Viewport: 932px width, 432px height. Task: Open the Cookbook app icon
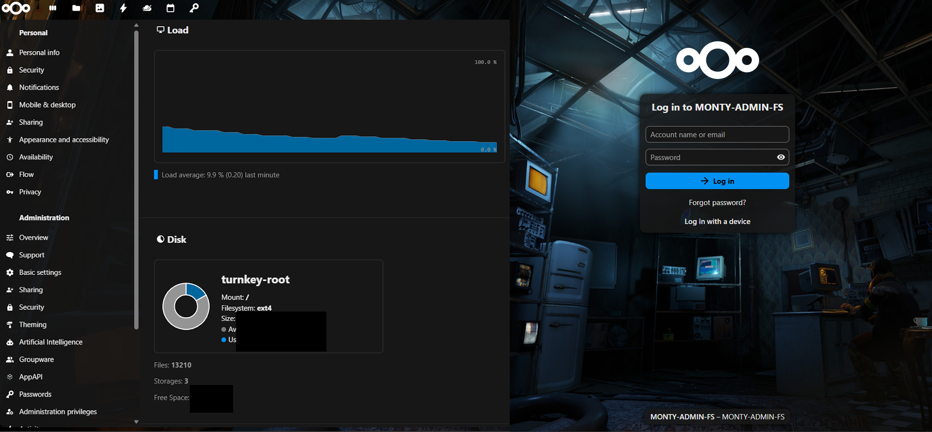(147, 8)
